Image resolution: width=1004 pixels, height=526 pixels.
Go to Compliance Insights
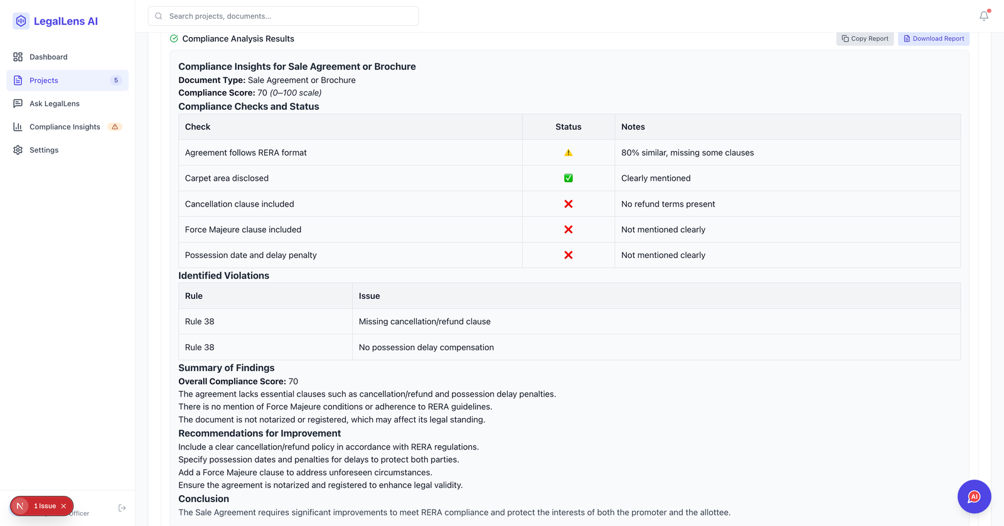point(67,127)
